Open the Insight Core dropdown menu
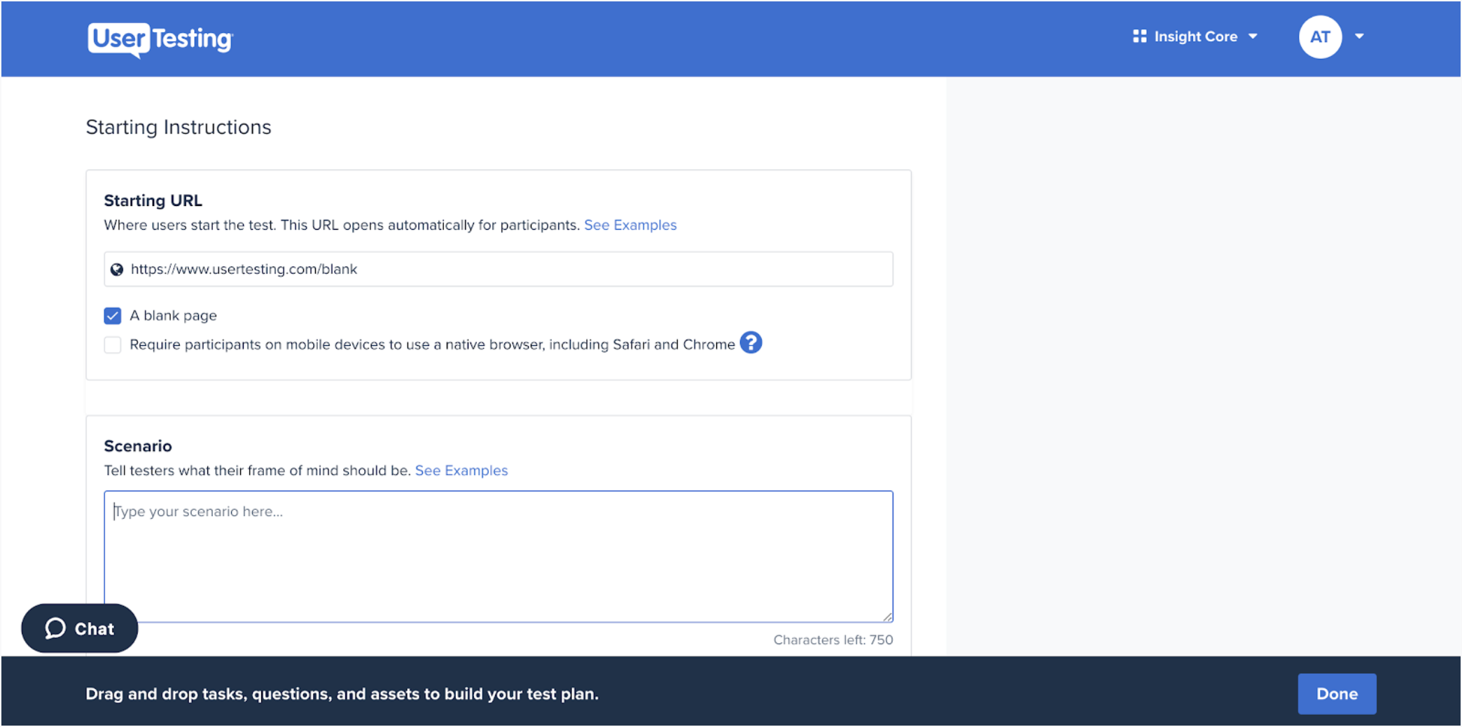Screen dimensions: 1462x727 coord(1195,36)
